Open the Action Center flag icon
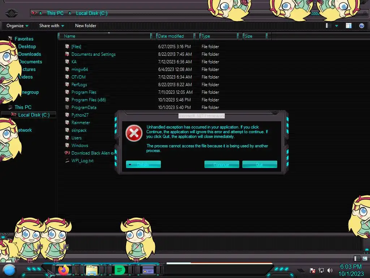 pos(313,270)
